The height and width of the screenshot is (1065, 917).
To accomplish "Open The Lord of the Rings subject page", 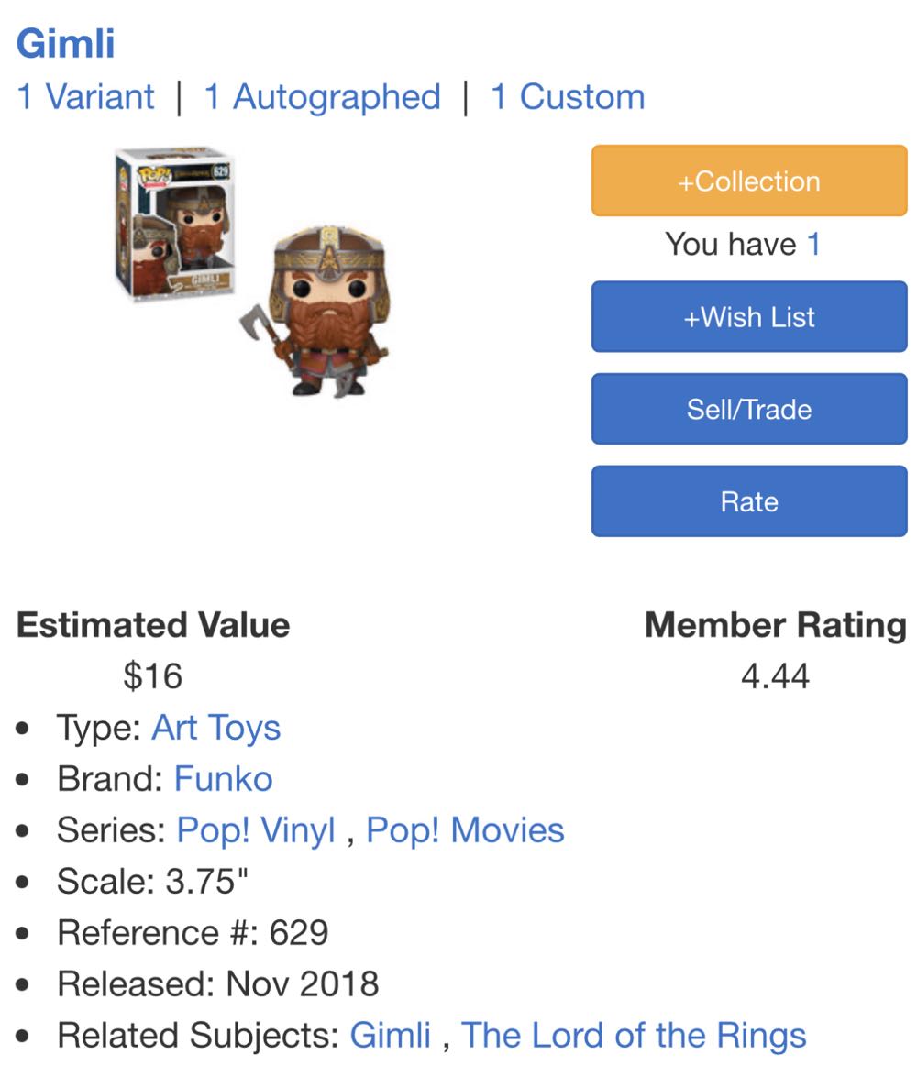I will 634,1034.
